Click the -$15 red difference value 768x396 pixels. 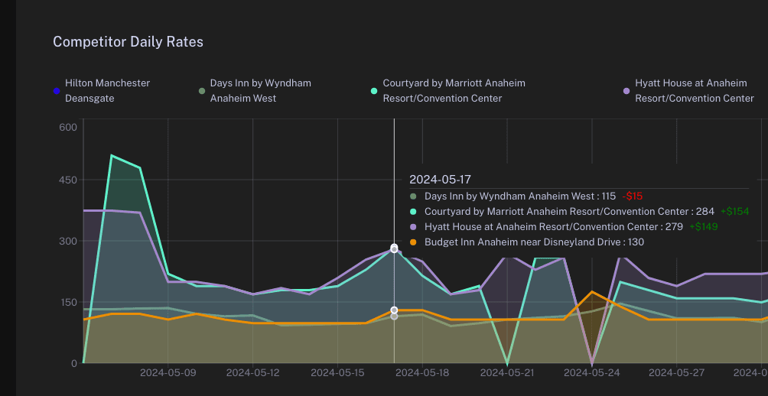click(632, 196)
